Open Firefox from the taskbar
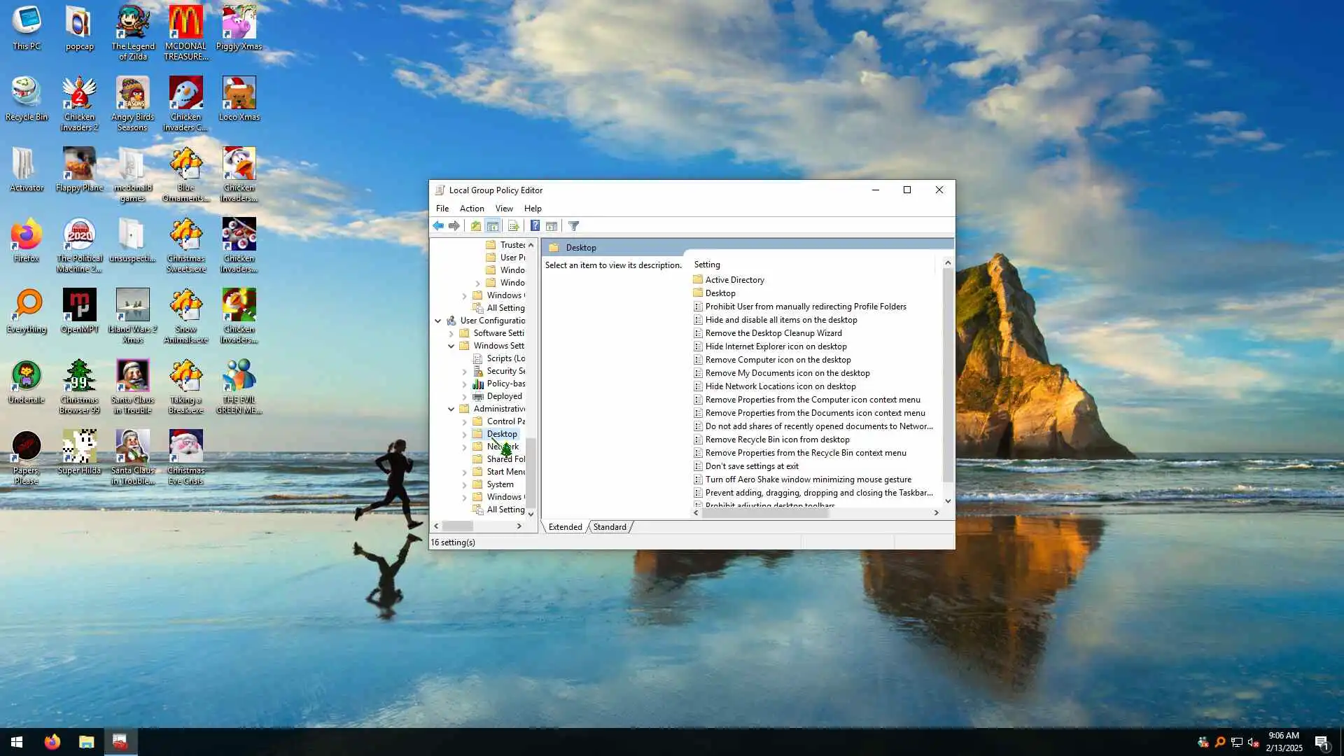 [x=52, y=742]
